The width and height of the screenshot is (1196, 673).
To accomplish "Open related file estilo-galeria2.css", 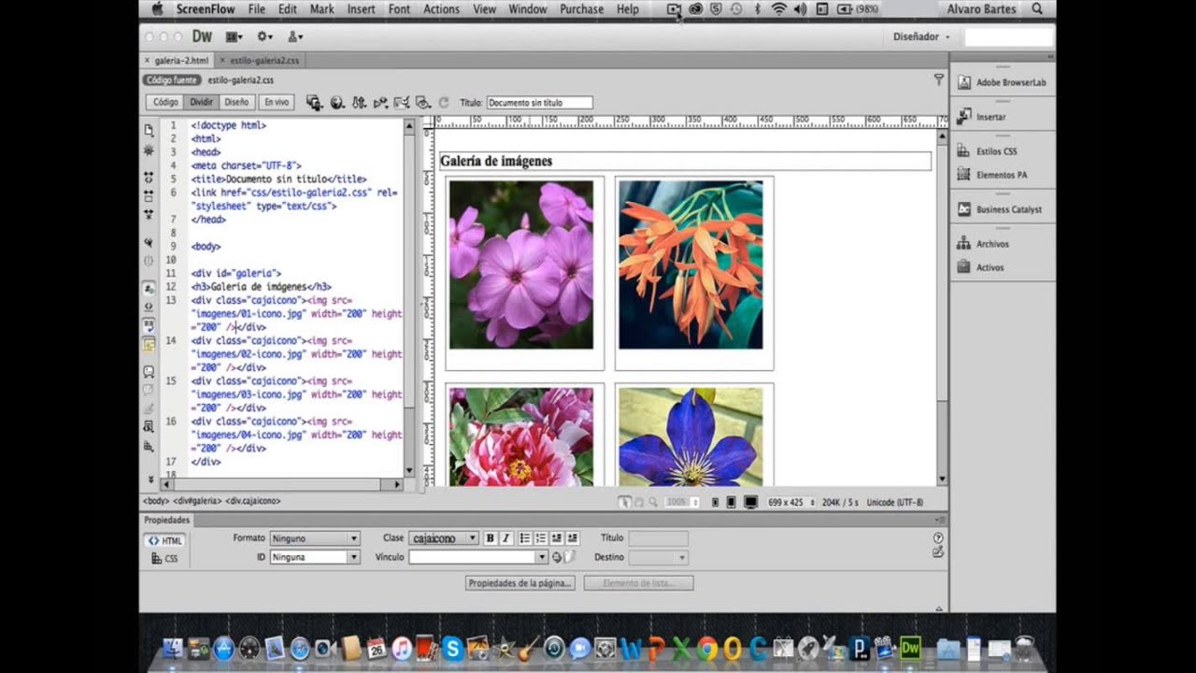I will [240, 80].
